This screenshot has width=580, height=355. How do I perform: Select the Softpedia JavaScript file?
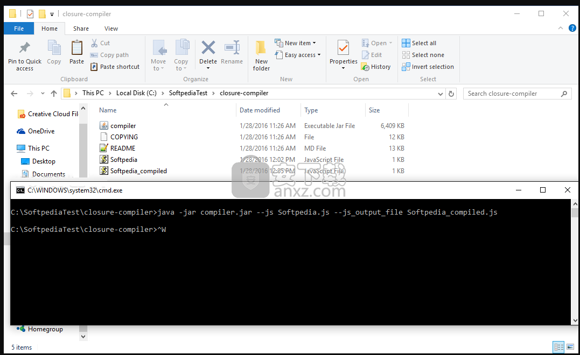(123, 160)
